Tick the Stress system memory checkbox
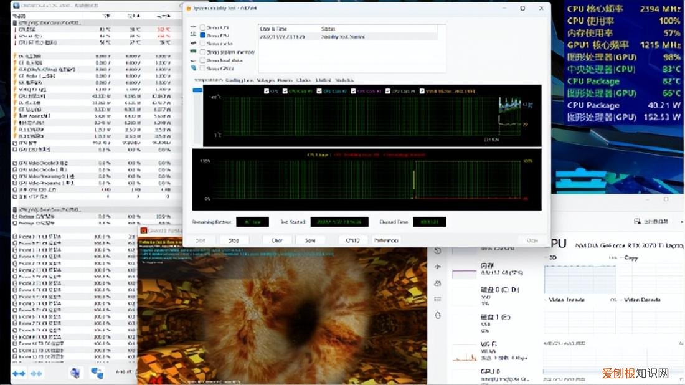Image resolution: width=685 pixels, height=385 pixels. (202, 52)
